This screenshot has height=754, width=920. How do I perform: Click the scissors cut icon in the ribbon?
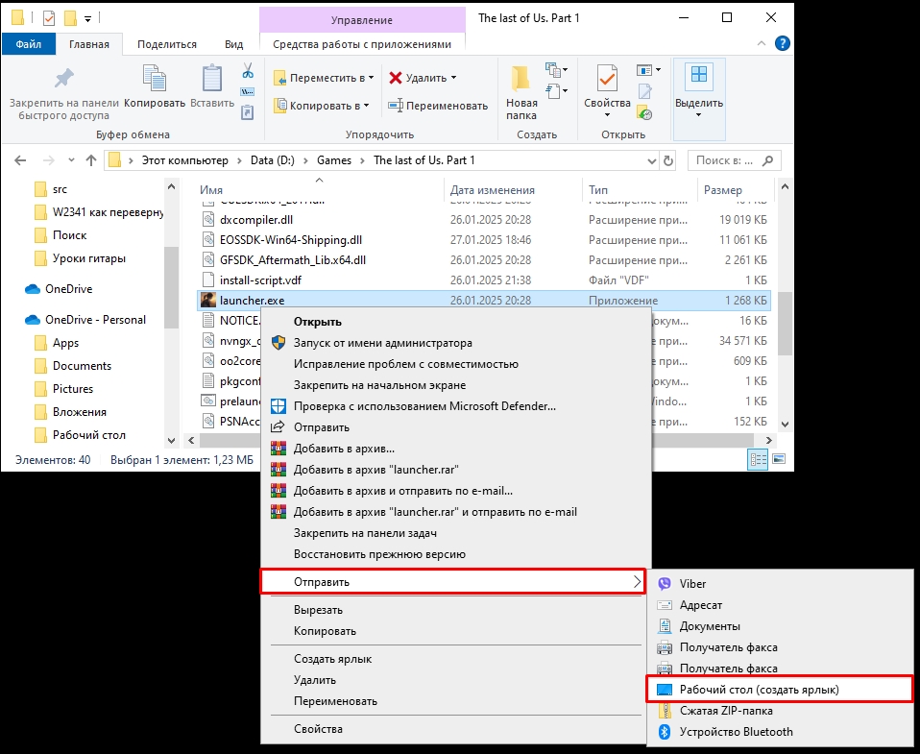click(248, 71)
